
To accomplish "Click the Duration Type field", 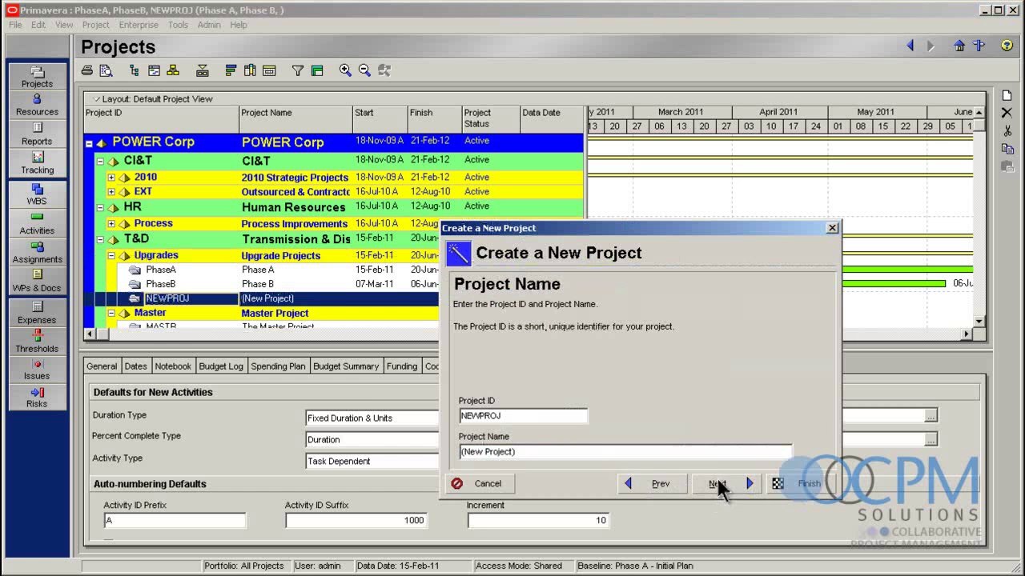I will point(373,418).
